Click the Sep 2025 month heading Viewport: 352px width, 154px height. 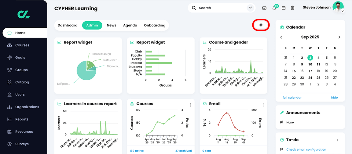point(310,37)
